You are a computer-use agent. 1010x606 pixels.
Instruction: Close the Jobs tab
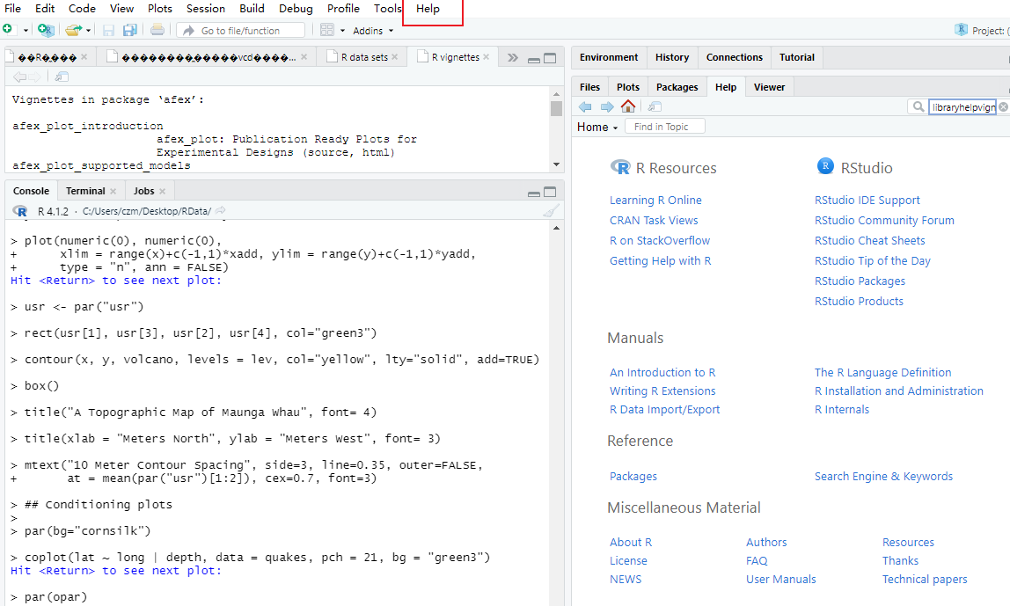pos(162,191)
